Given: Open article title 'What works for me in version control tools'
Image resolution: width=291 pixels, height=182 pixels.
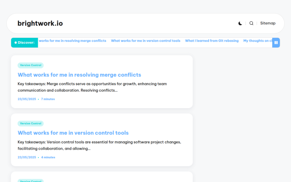Looking at the screenshot, I should [73, 133].
